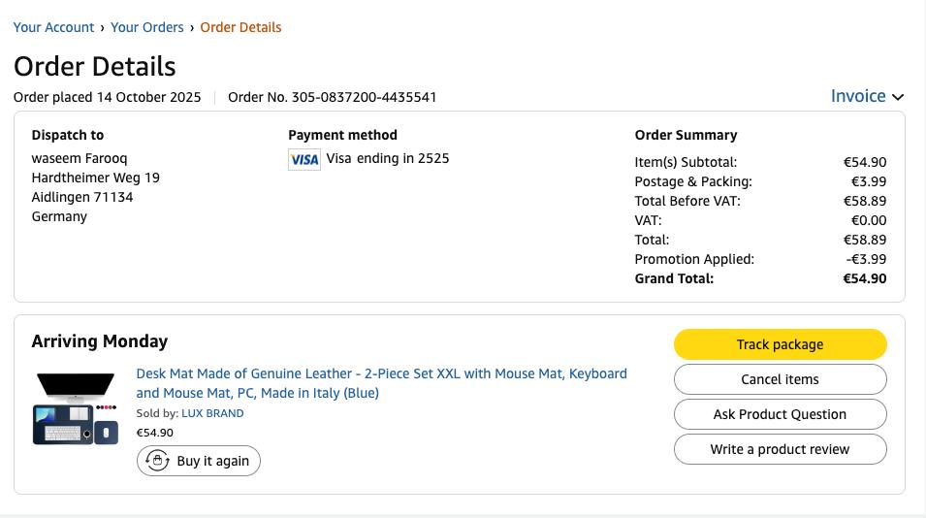Select Write a product review
This screenshot has height=518, width=926.
coord(780,449)
